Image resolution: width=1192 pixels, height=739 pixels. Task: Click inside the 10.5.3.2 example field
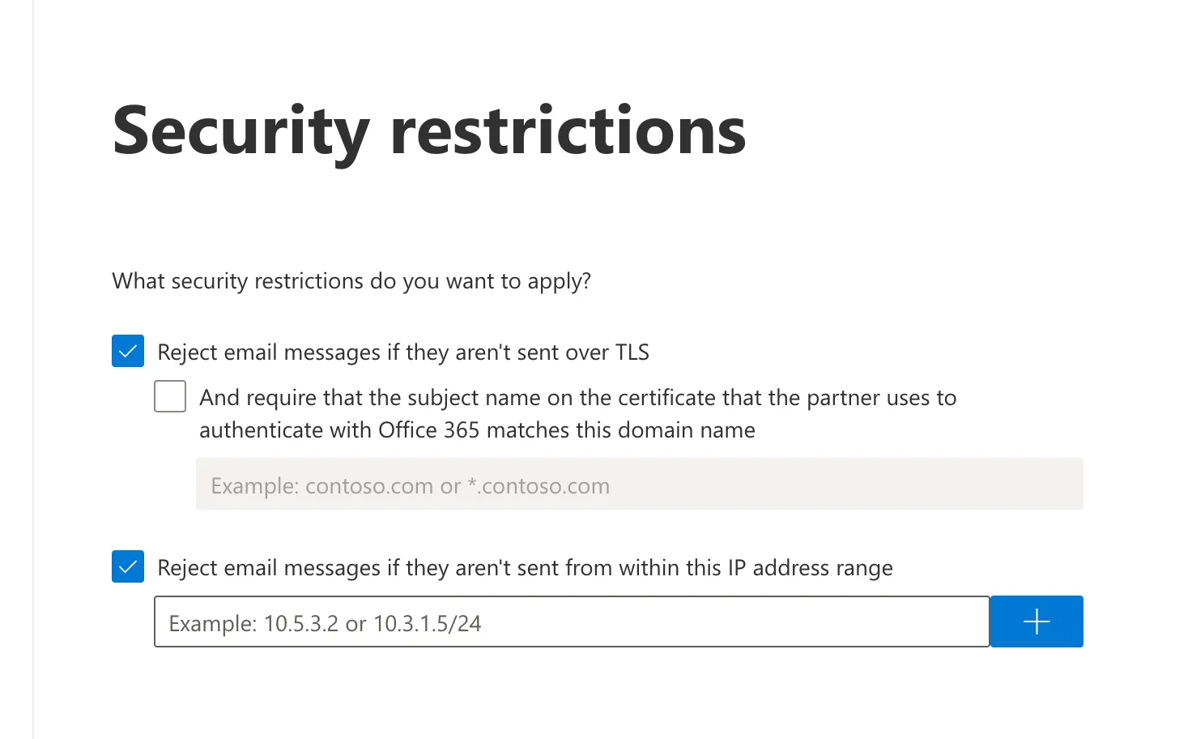(567, 622)
